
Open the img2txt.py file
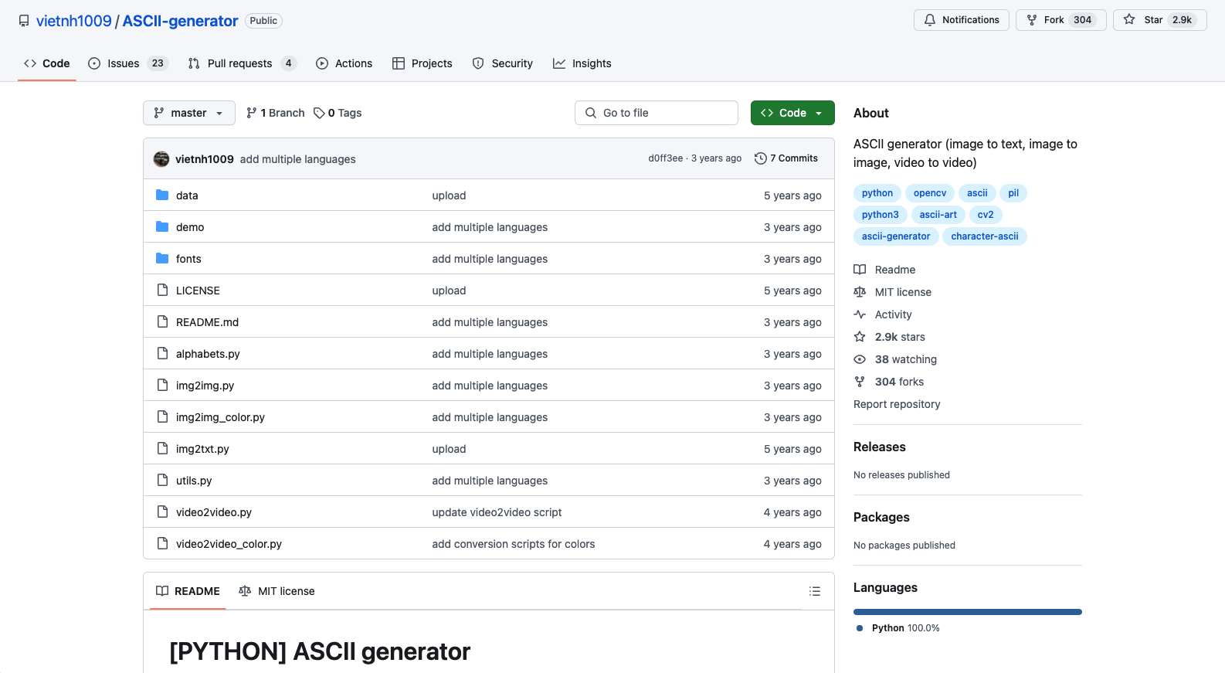(x=202, y=449)
